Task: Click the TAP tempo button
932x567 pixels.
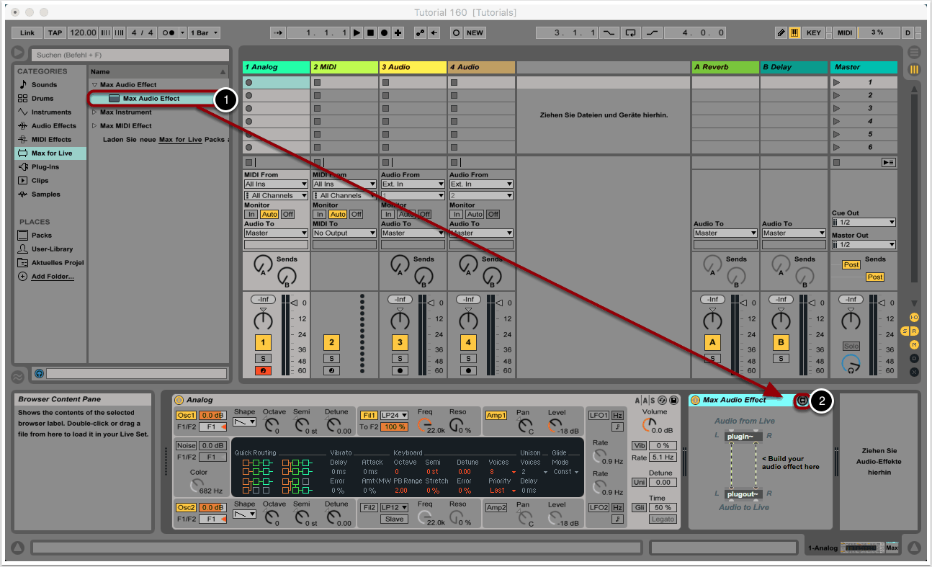Action: tap(55, 33)
